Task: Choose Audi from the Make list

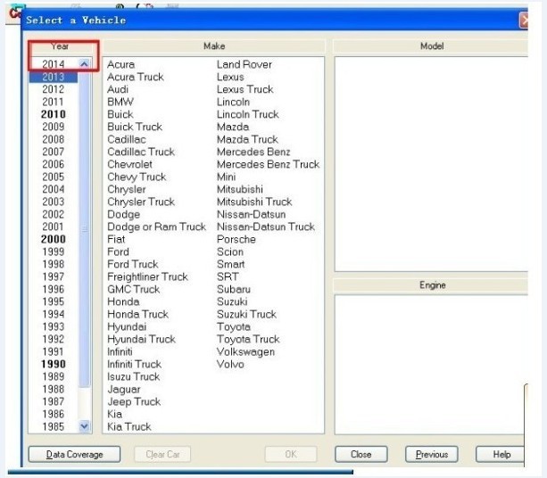Action: [x=118, y=89]
